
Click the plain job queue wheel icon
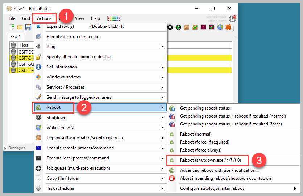170,27
